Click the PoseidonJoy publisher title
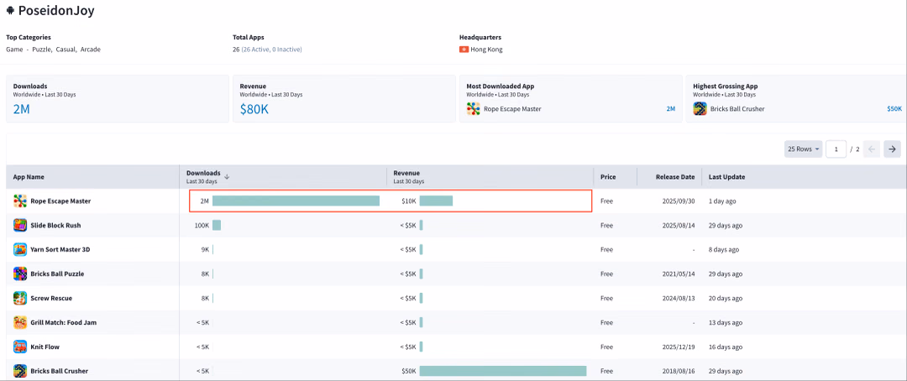 pyautogui.click(x=56, y=11)
